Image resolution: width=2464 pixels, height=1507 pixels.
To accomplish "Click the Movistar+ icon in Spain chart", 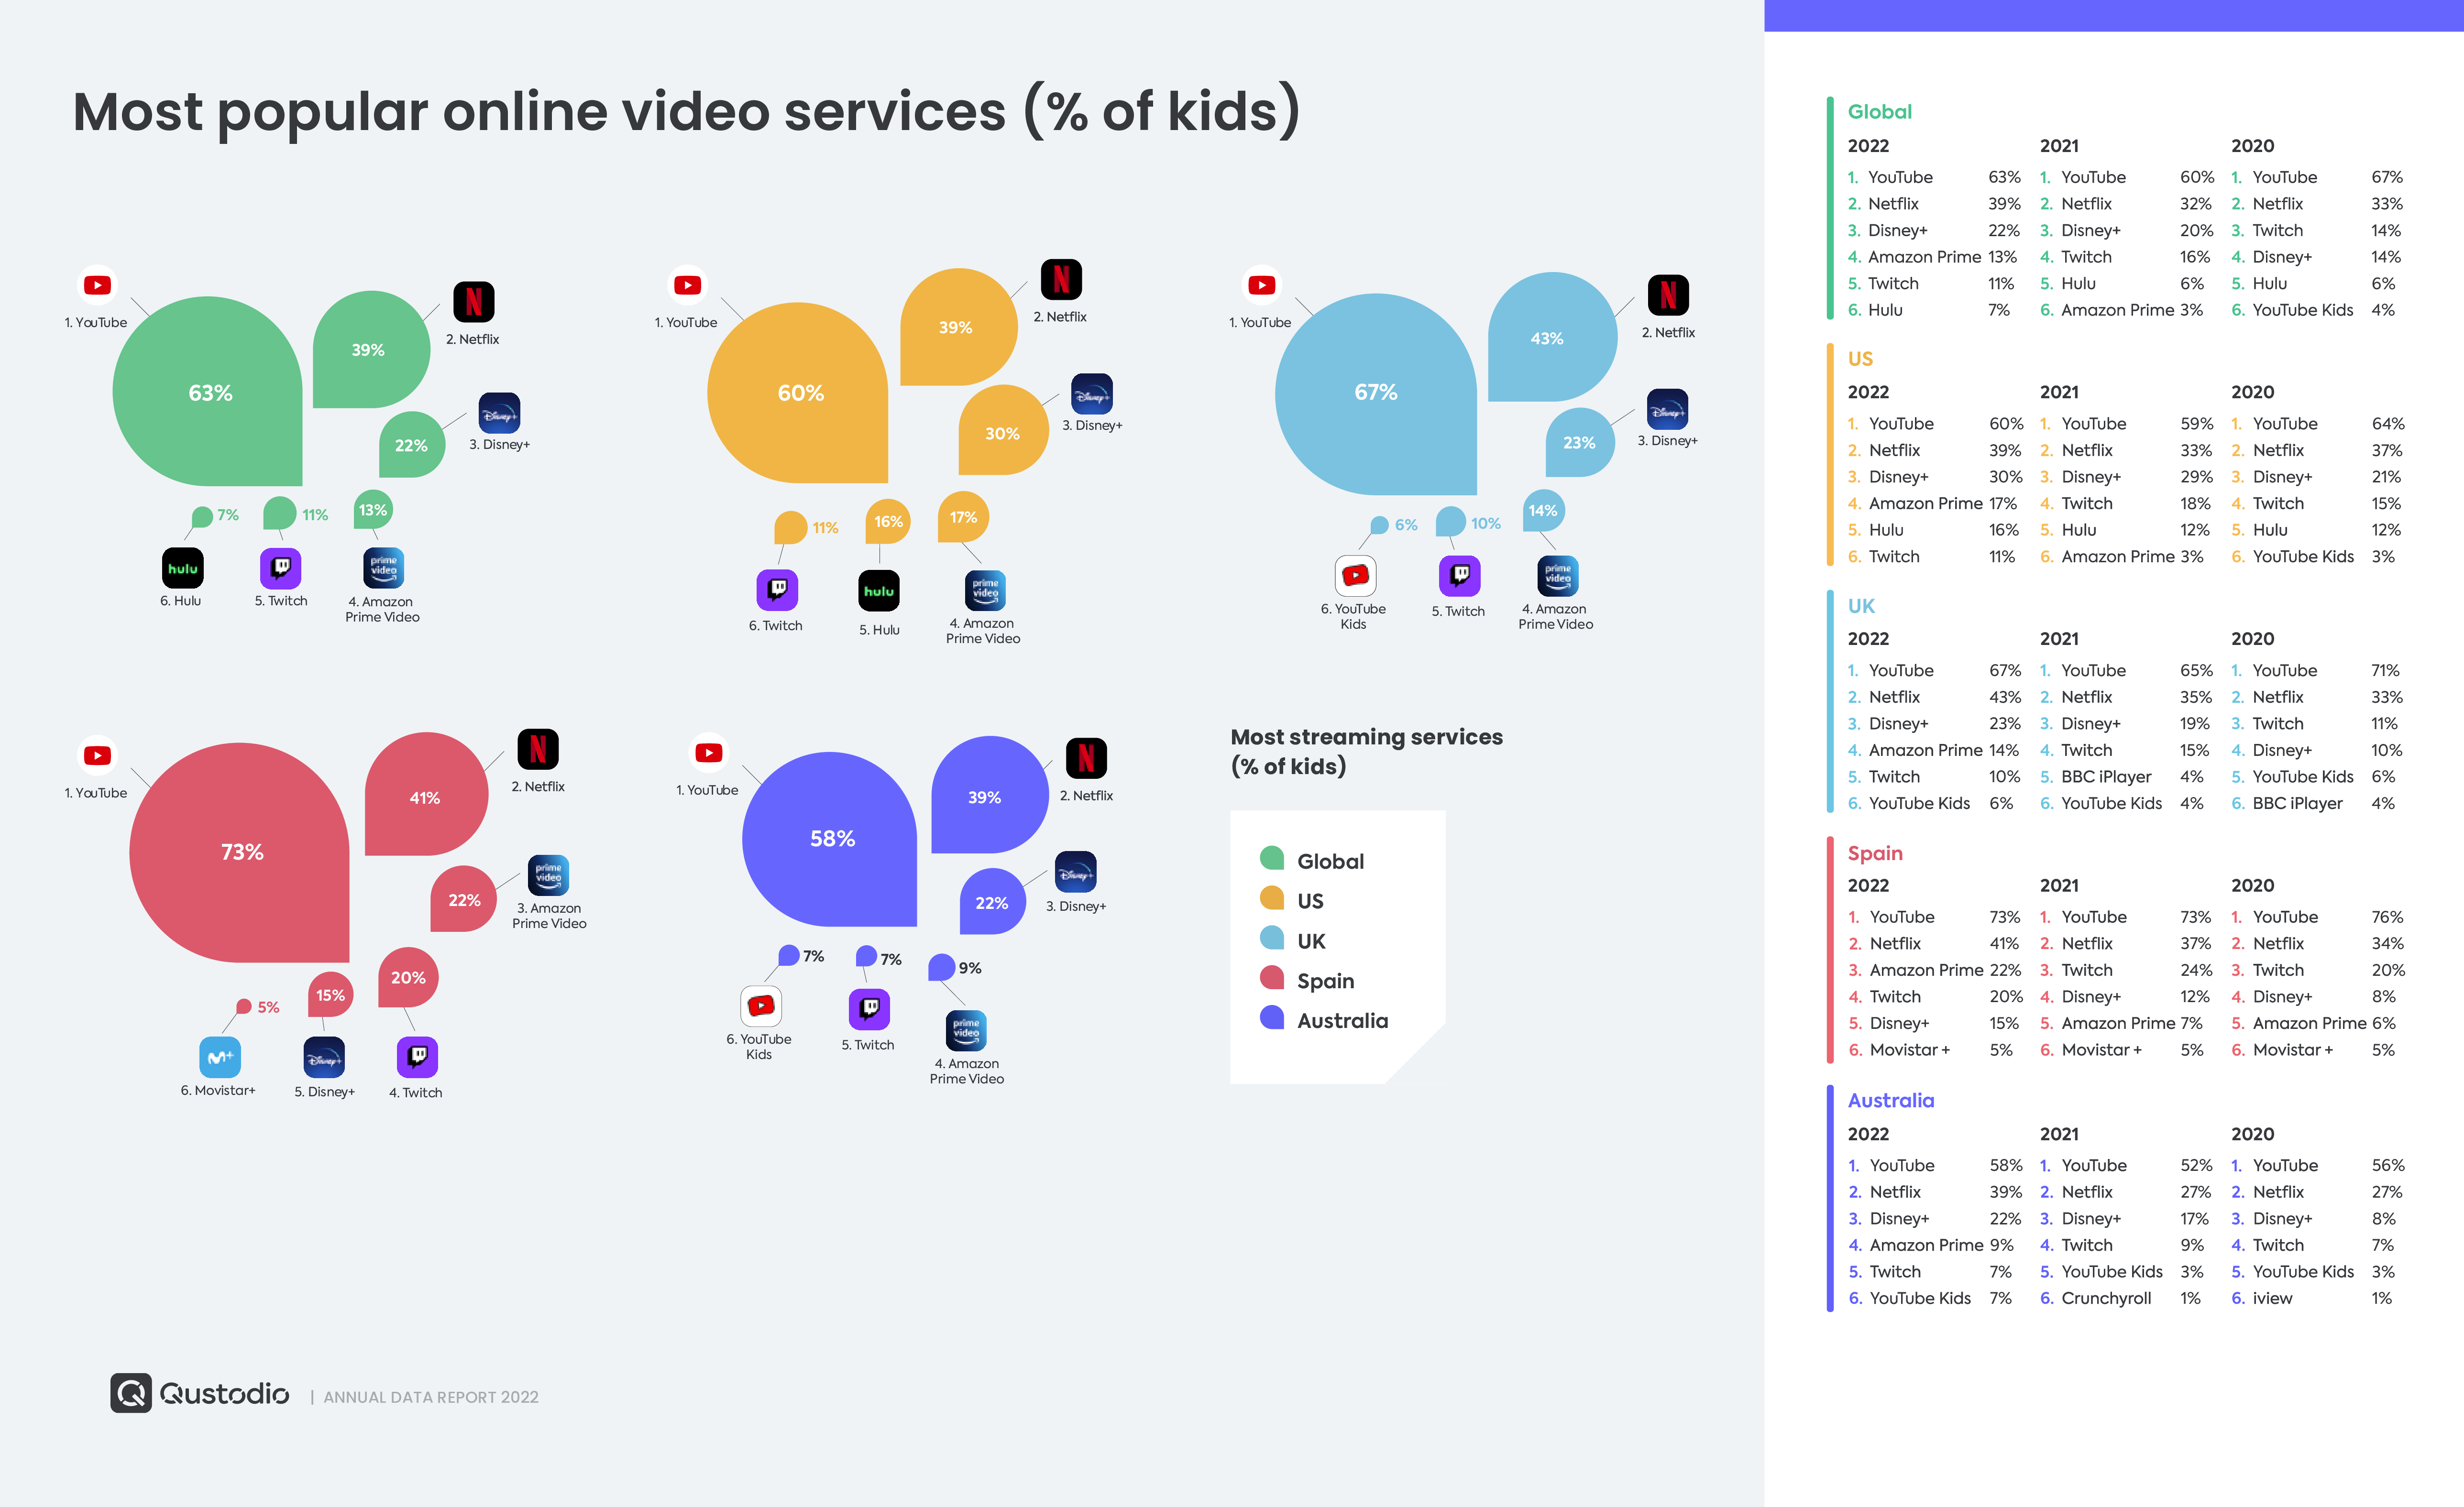I will 219,1057.
